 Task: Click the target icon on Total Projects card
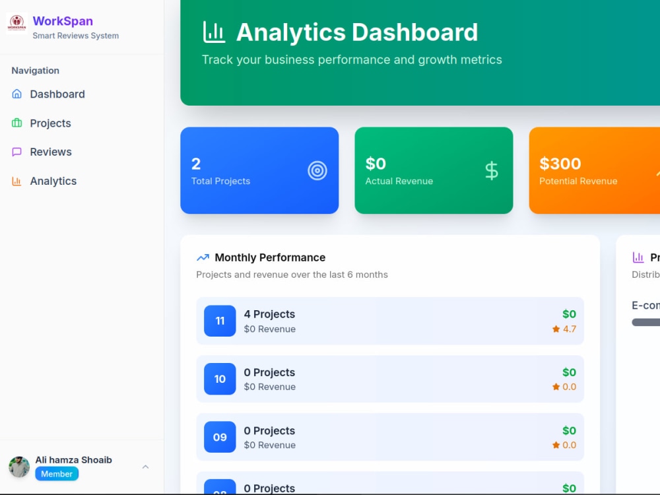click(317, 170)
